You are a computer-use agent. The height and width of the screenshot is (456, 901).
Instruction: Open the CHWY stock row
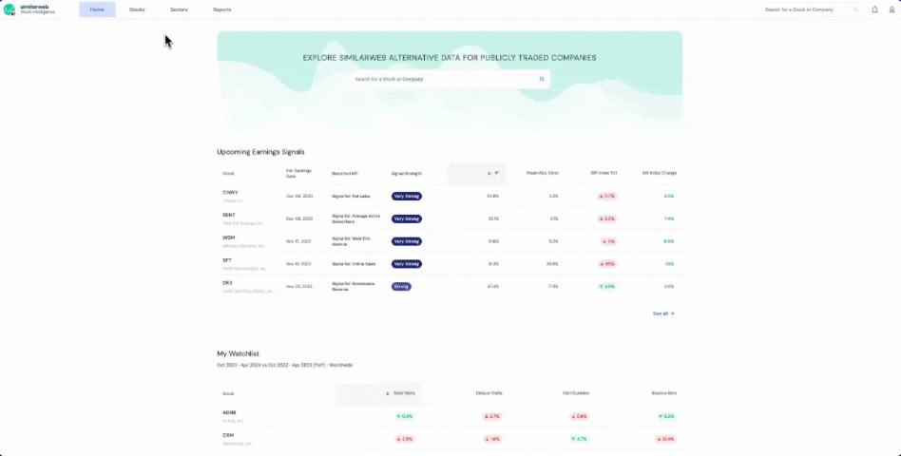450,196
